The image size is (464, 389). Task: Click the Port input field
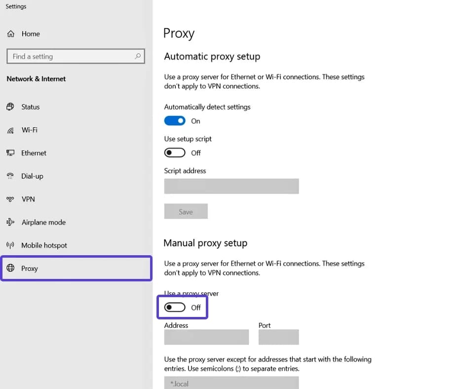point(278,337)
